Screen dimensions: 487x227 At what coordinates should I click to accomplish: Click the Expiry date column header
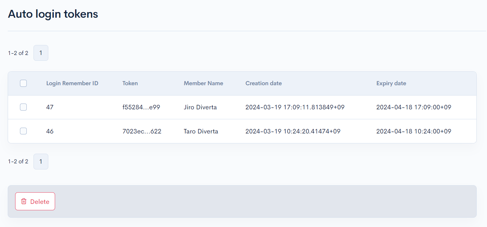pos(391,83)
